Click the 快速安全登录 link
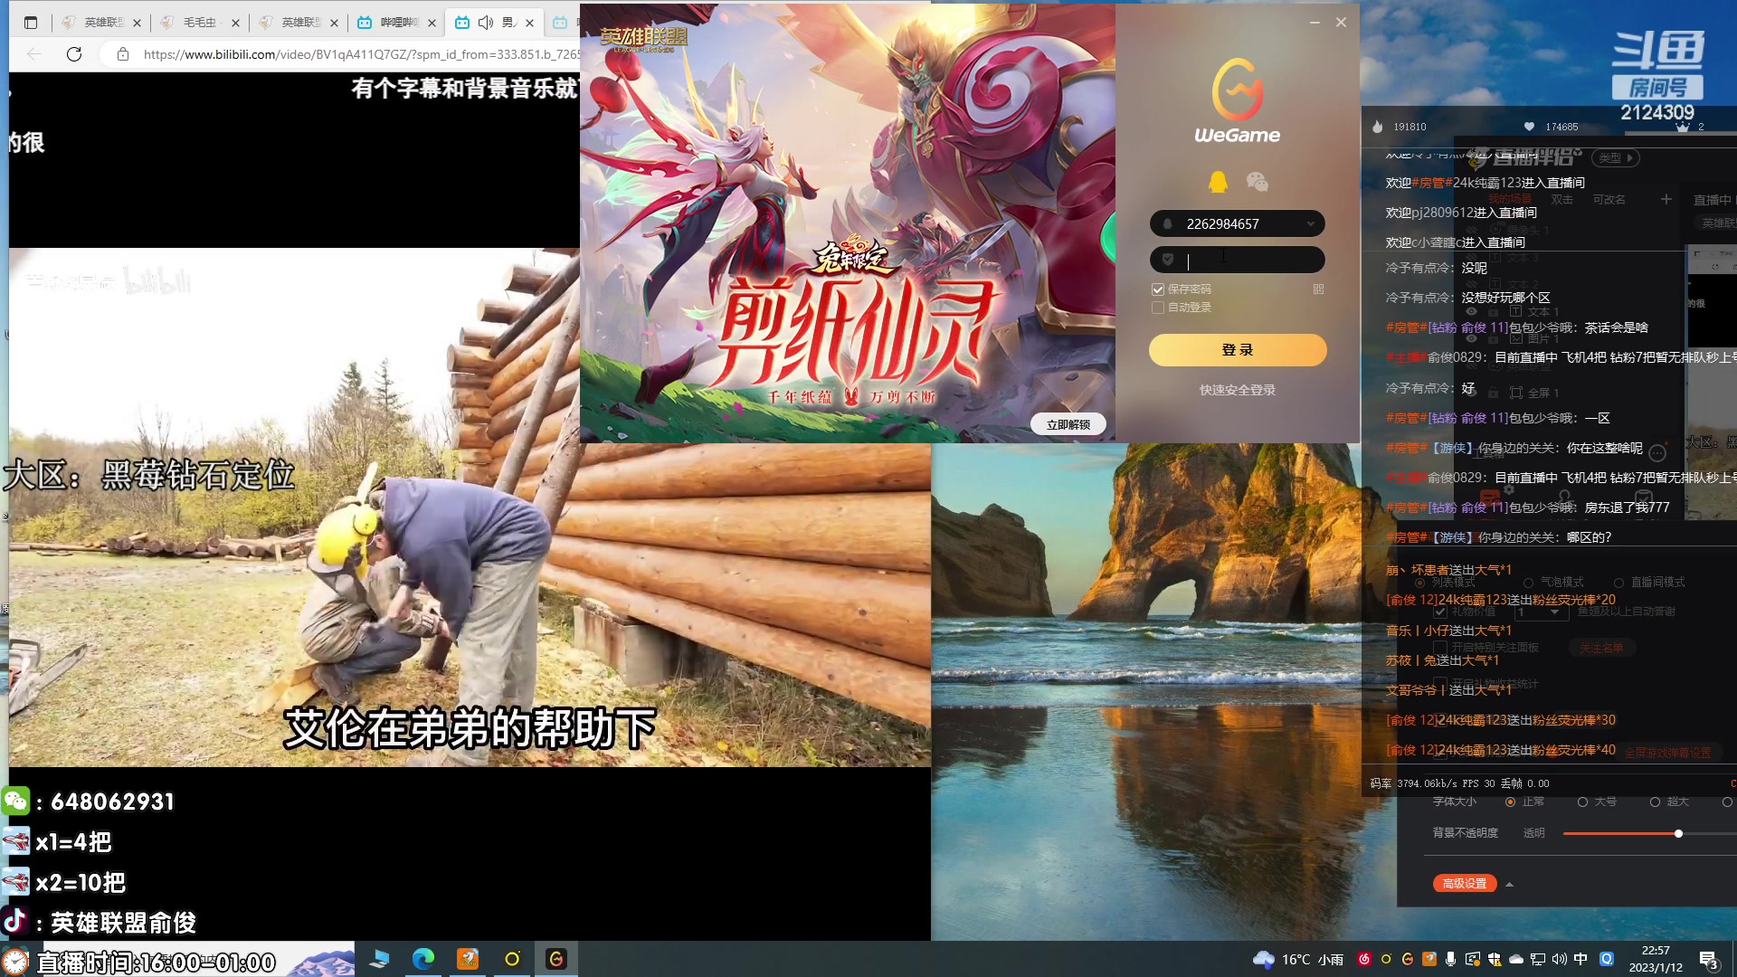 [1237, 390]
